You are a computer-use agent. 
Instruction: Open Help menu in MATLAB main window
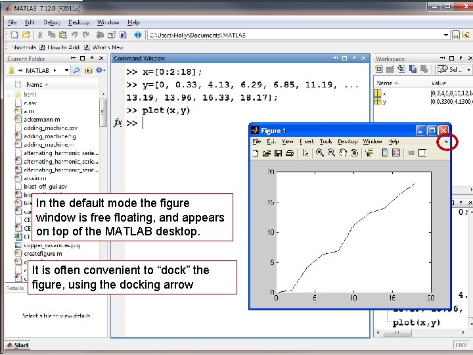click(x=133, y=22)
